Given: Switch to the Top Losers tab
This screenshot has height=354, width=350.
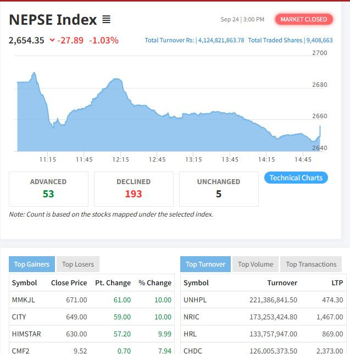Looking at the screenshot, I should click(77, 264).
